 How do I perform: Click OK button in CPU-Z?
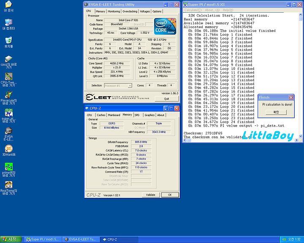click(x=170, y=195)
